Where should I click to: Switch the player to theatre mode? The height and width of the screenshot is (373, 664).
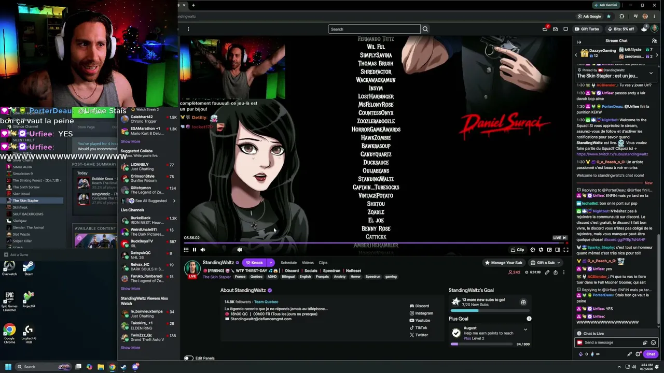point(558,250)
